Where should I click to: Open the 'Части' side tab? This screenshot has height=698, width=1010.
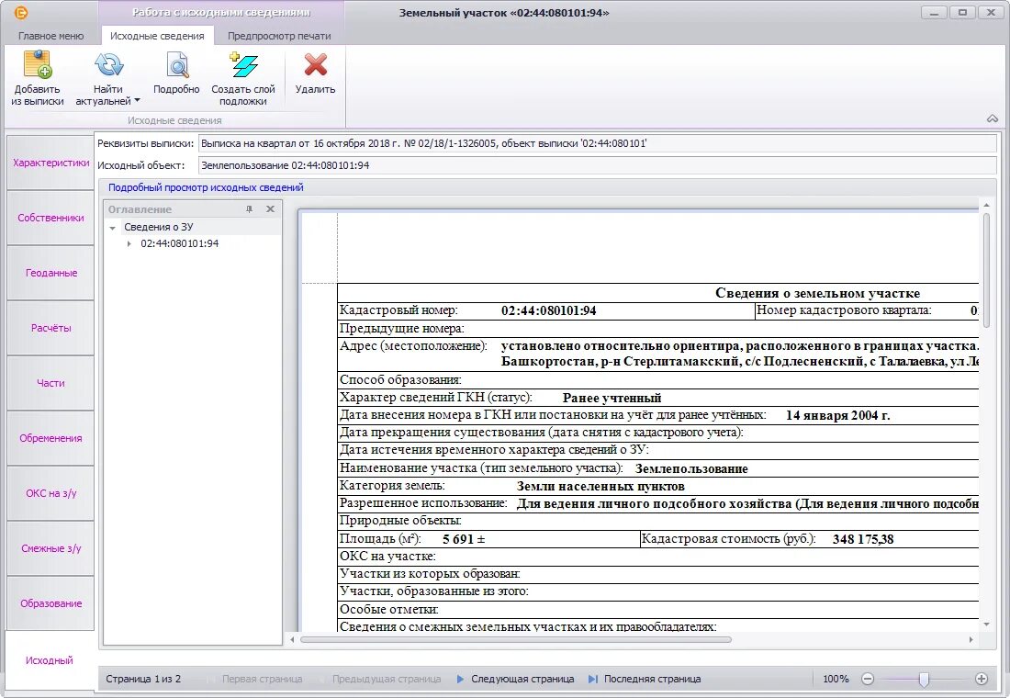50,383
